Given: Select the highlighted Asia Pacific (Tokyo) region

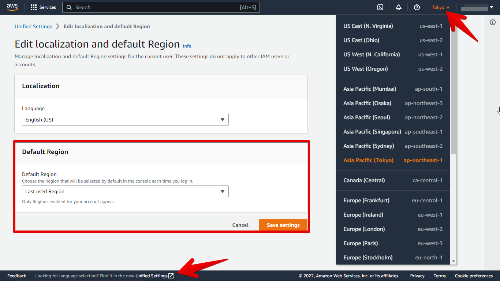Looking at the screenshot, I should 393,160.
